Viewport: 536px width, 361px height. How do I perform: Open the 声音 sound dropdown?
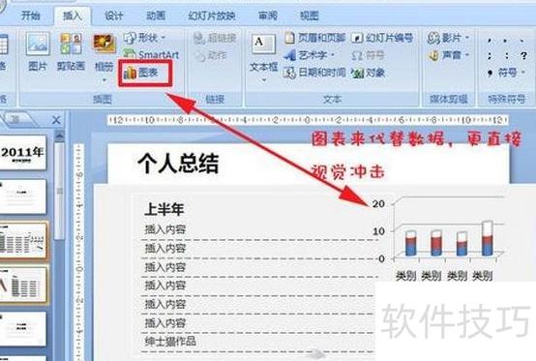click(x=448, y=55)
